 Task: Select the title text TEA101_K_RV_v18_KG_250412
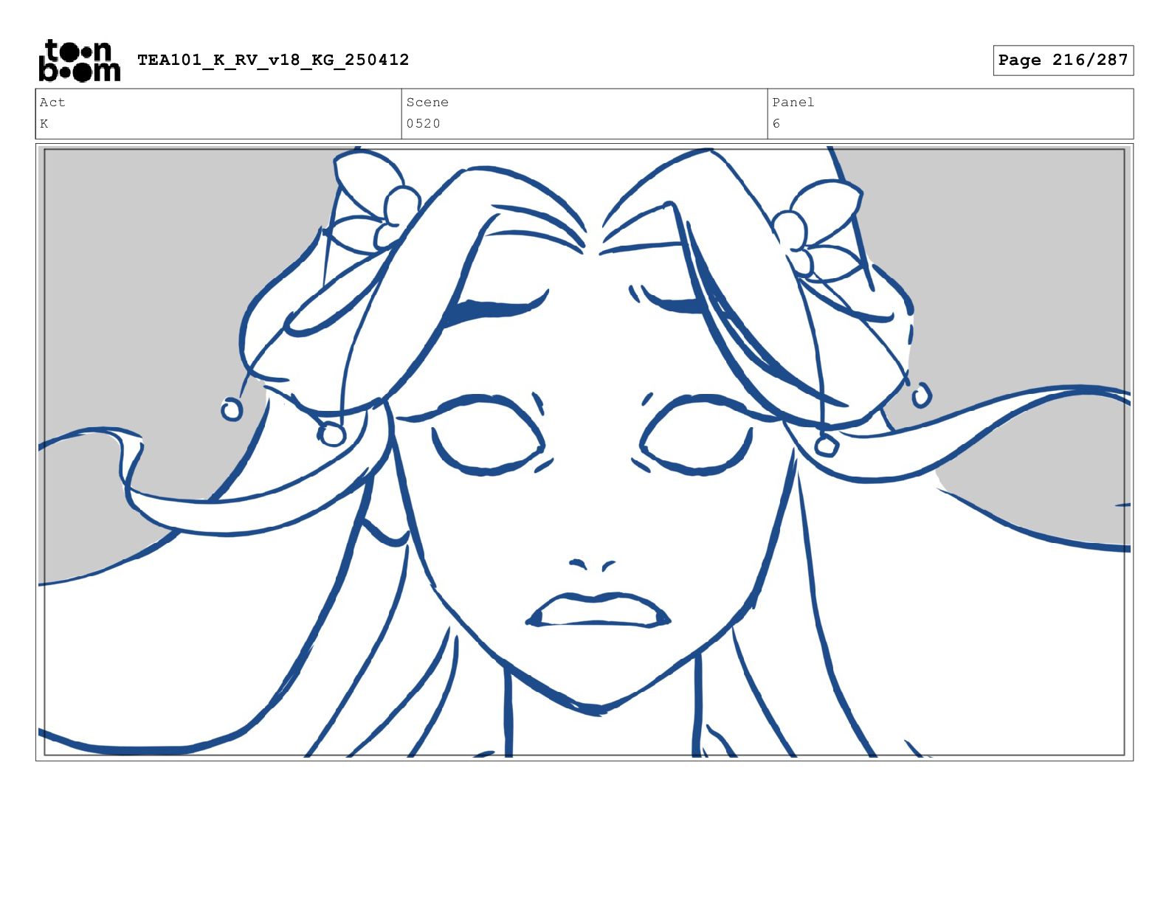coord(273,60)
